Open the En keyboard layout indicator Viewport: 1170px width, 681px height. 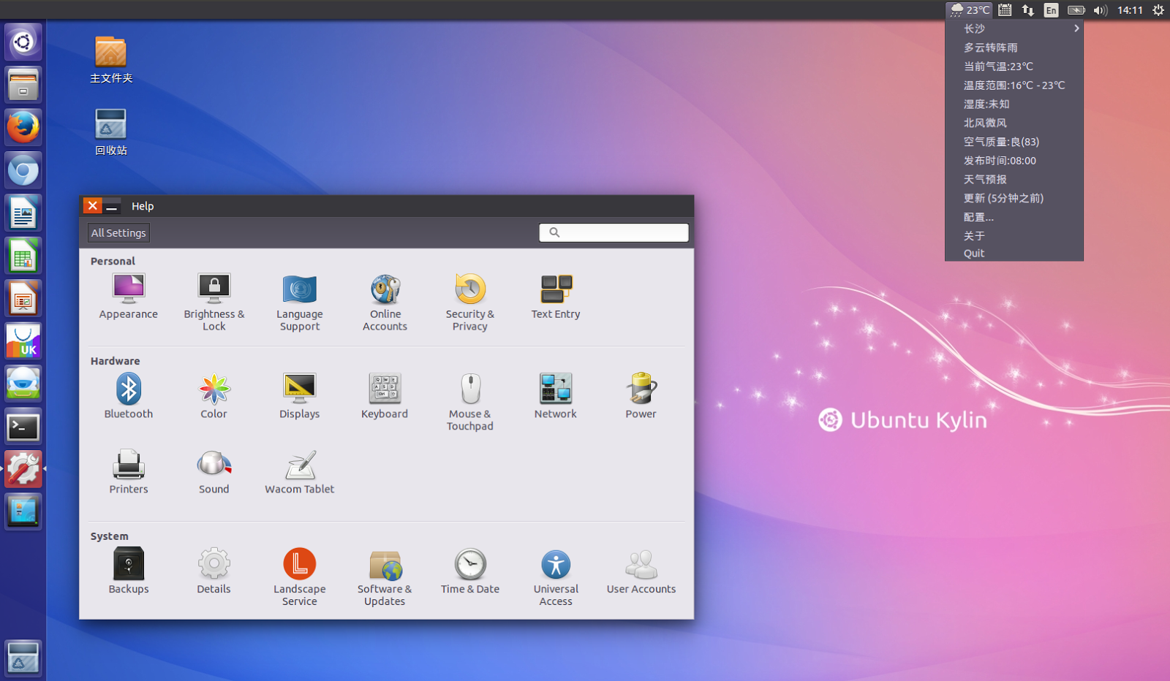[x=1050, y=10]
